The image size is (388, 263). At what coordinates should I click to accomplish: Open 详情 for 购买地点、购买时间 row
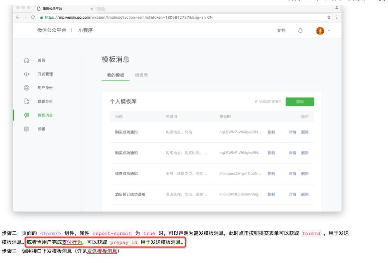coord(292,153)
